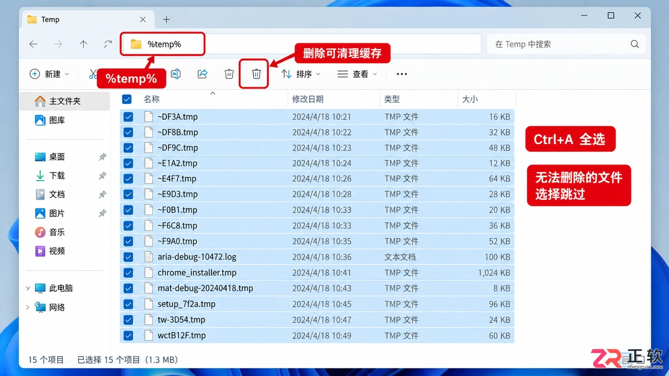This screenshot has width=669, height=376.
Task: Click the Rename icon in the toolbar
Action: [x=176, y=74]
